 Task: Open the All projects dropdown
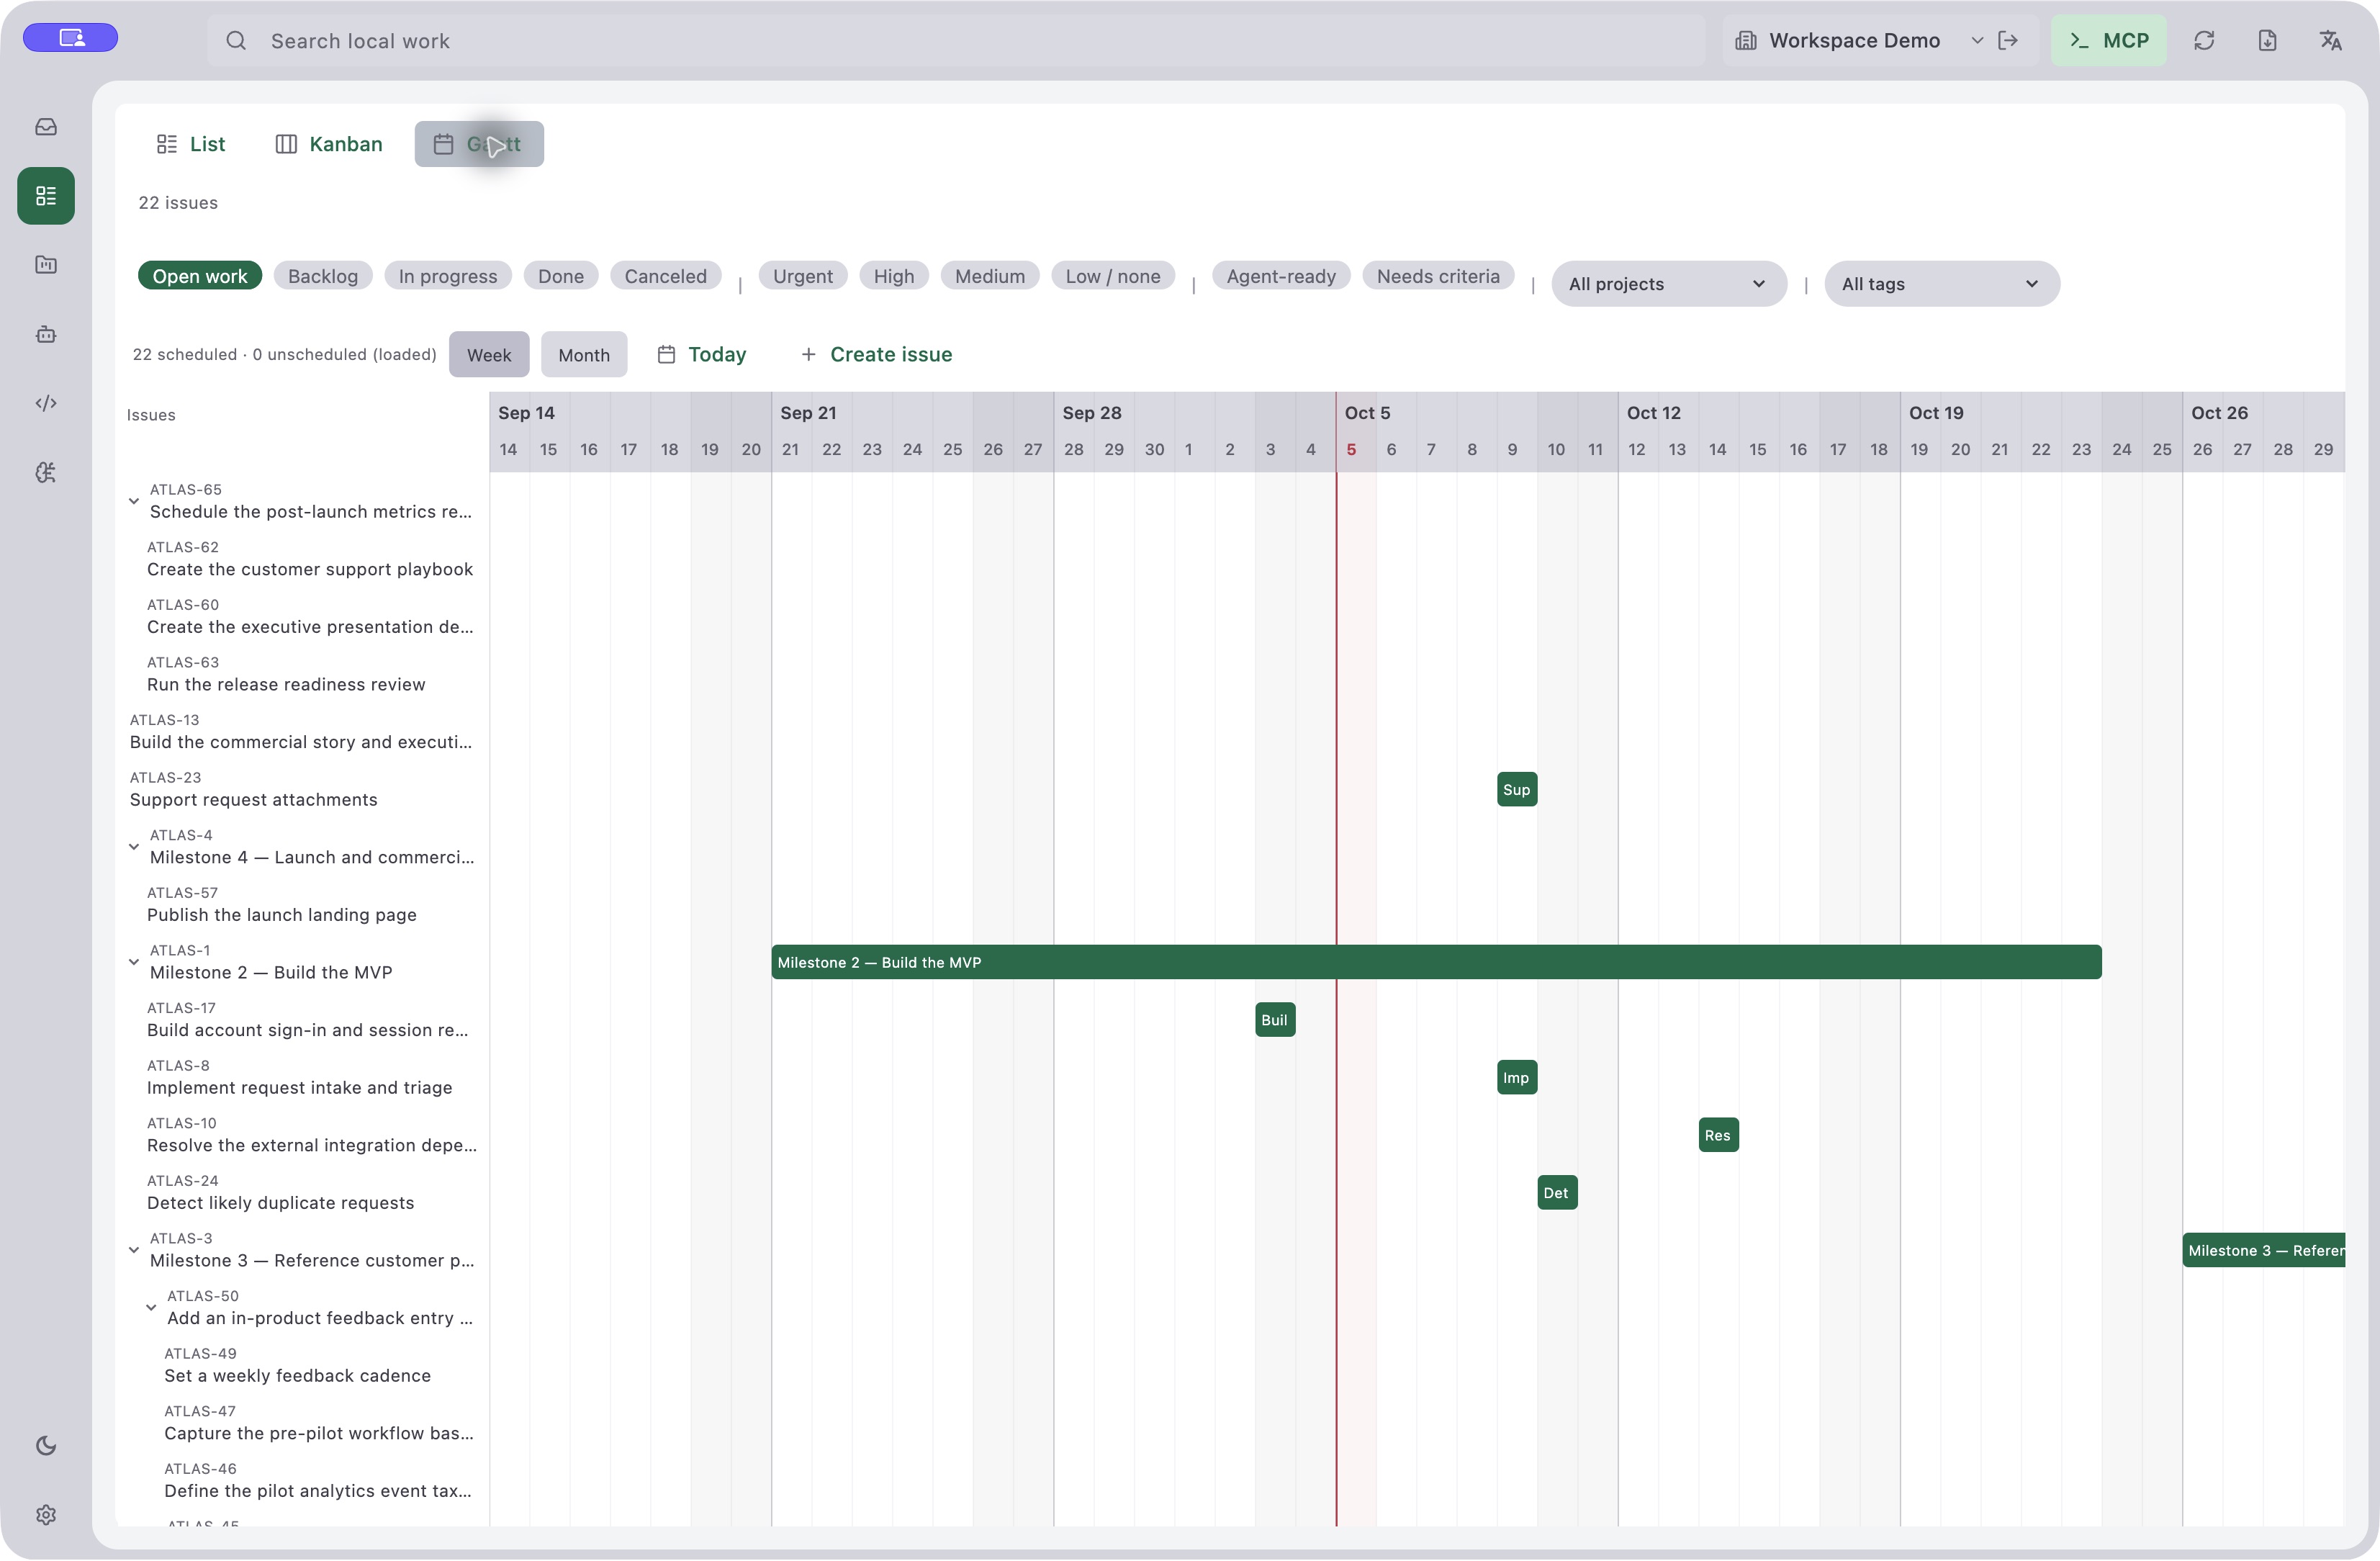pos(1669,284)
